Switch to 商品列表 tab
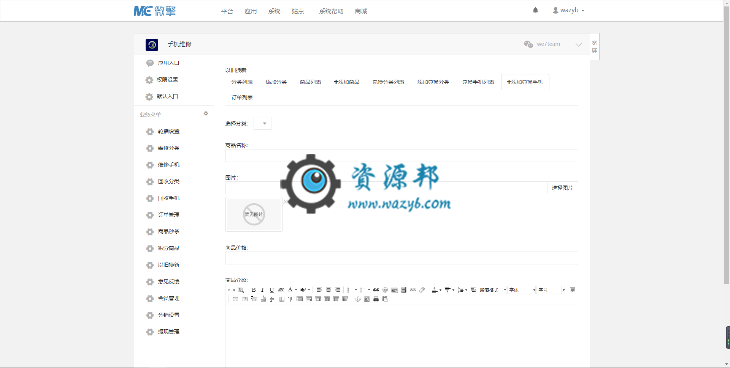Viewport: 730px width, 368px height. [310, 82]
